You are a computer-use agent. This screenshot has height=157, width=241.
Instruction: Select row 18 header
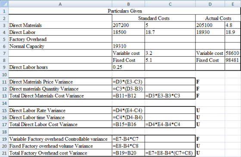[x=4, y=132]
